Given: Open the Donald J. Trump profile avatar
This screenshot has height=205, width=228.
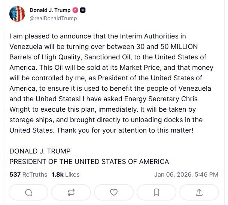Looking at the screenshot, I should point(17,15).
